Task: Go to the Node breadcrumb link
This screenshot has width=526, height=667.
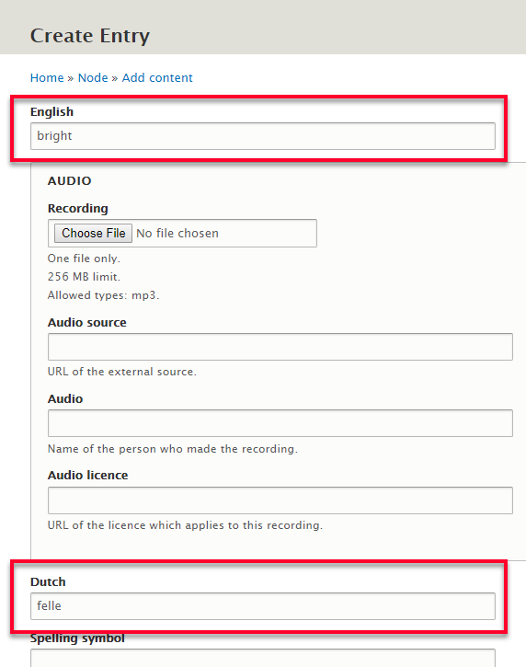Action: pyautogui.click(x=93, y=78)
